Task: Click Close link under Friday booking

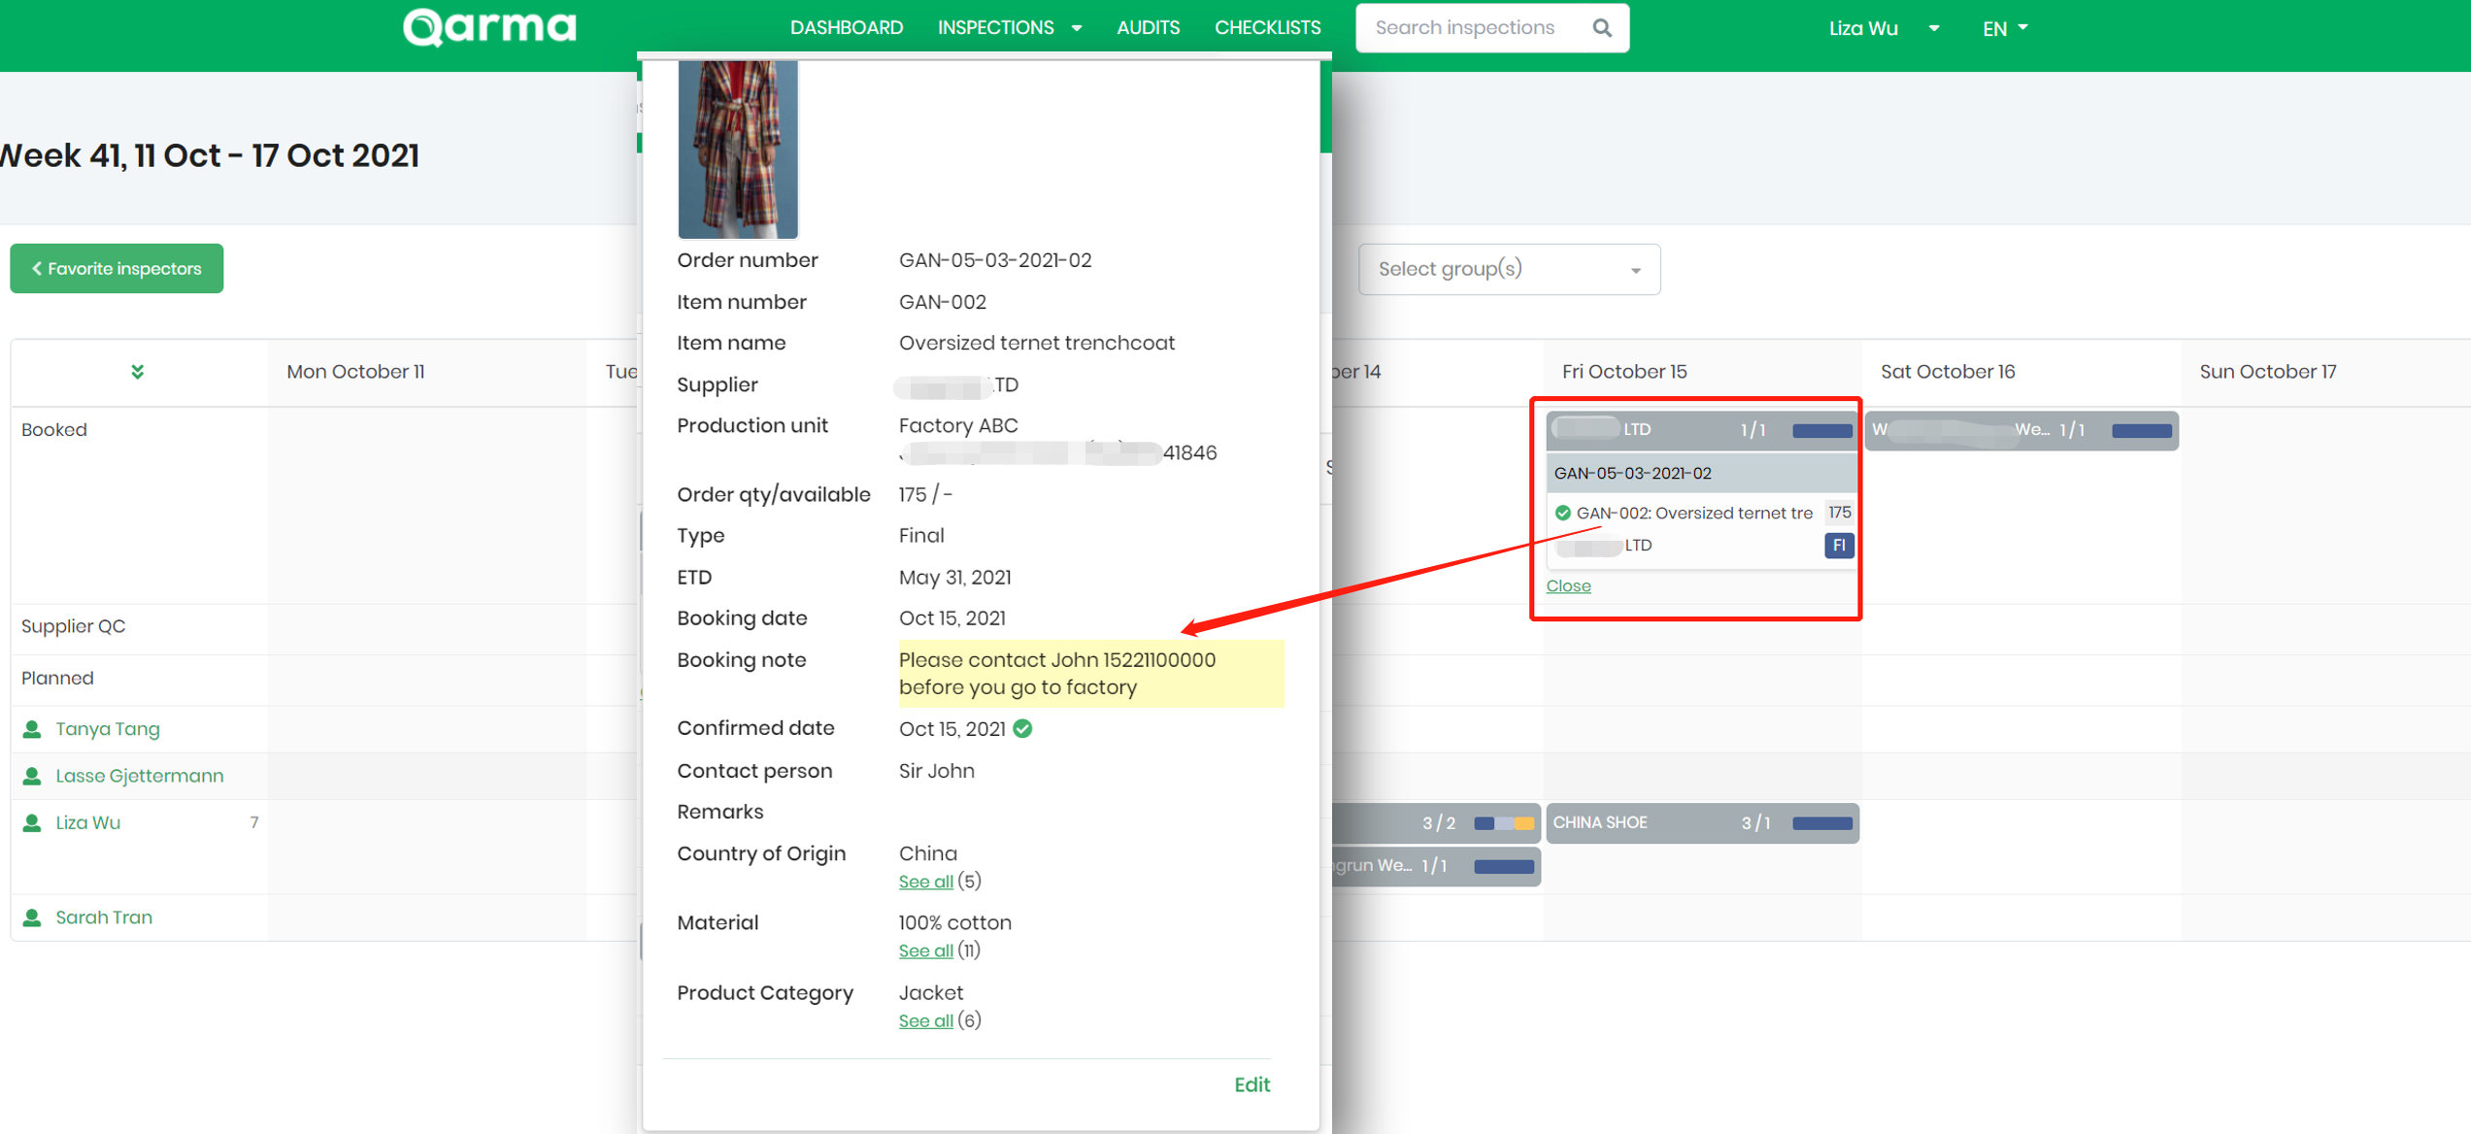Action: [1568, 585]
